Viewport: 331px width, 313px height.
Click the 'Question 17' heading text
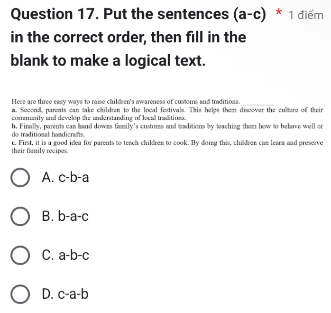[55, 14]
